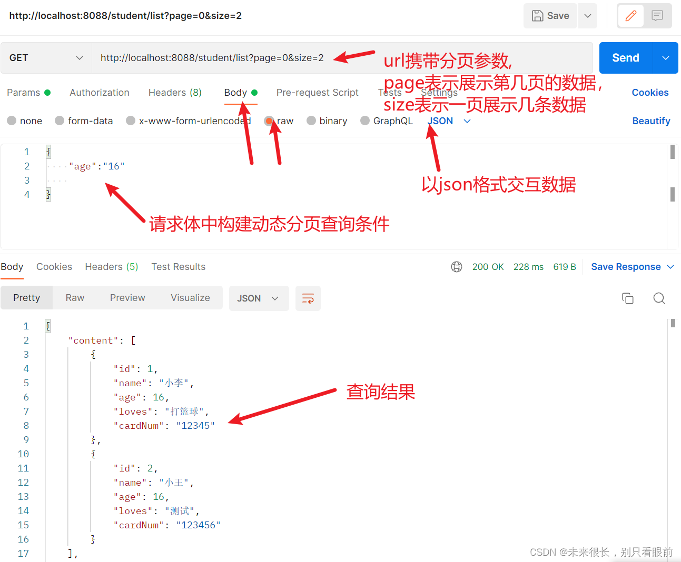Click the pencil edit icon near top right
The image size is (681, 562).
[x=630, y=16]
